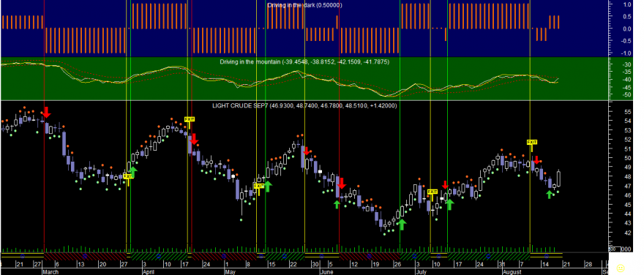644x275 pixels.
Task: Click the large red sell arrow in early June
Action: [x=342, y=183]
